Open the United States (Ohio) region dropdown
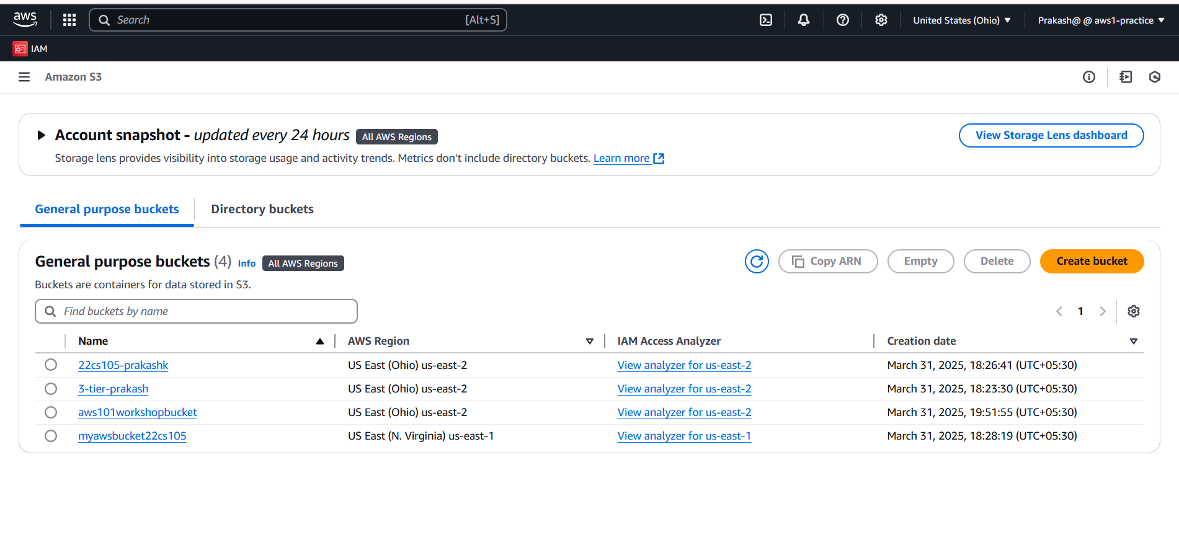This screenshot has width=1179, height=545. (962, 20)
